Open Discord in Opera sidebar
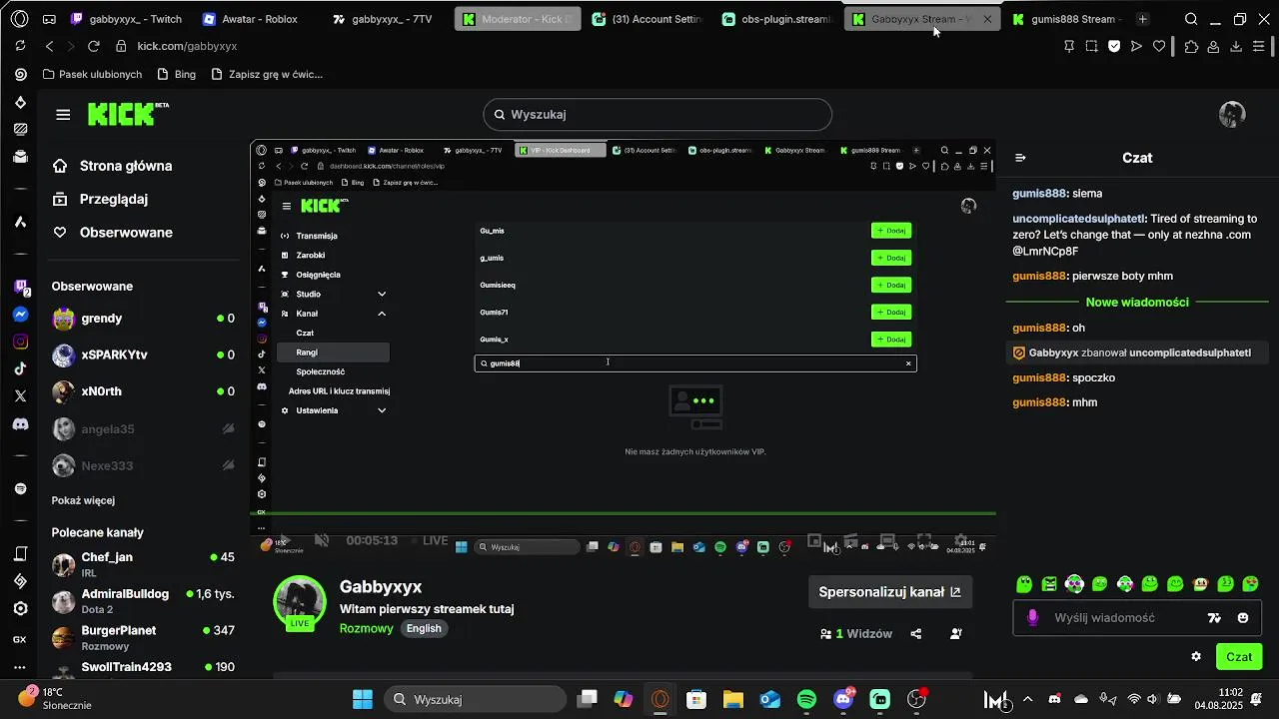The width and height of the screenshot is (1279, 719). (x=20, y=423)
